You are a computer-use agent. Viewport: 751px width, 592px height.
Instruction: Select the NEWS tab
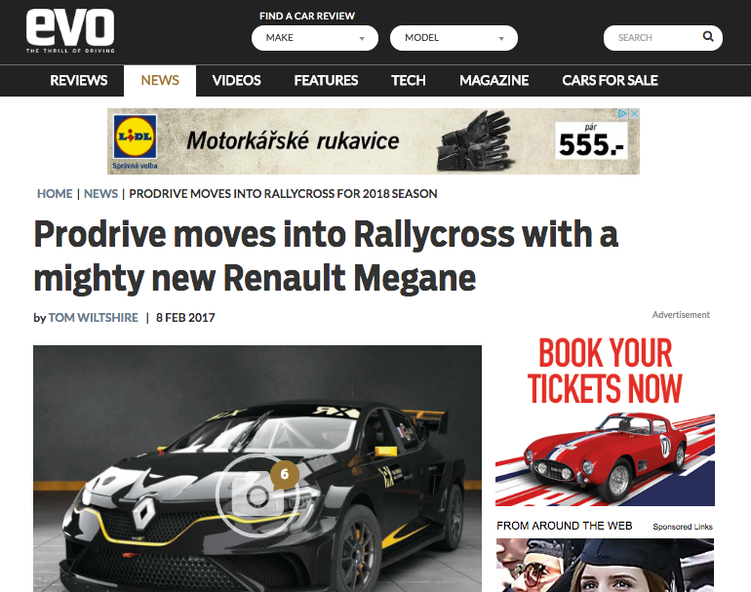coord(160,81)
